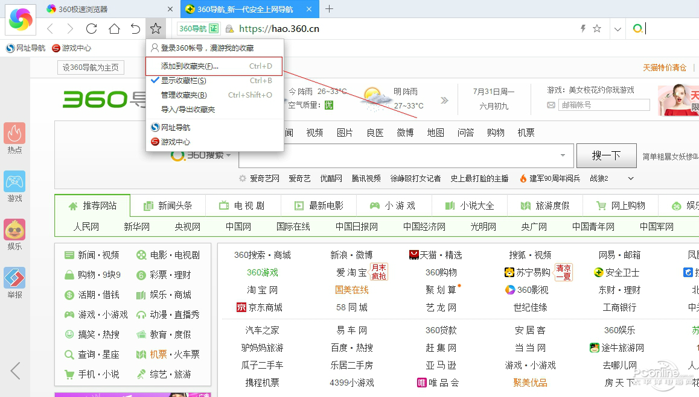This screenshot has height=397, width=699.
Task: Click the 360导航 verified badge
Action: coord(199,29)
